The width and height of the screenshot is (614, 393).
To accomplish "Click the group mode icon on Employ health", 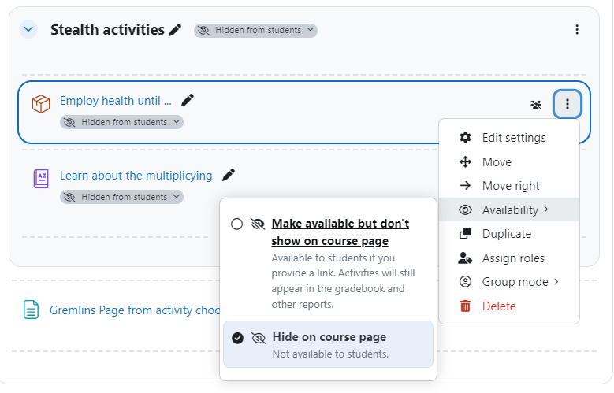I will (536, 105).
